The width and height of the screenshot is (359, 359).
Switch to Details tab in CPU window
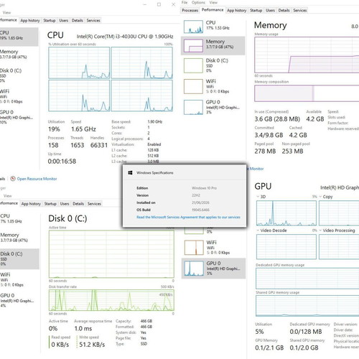click(78, 21)
